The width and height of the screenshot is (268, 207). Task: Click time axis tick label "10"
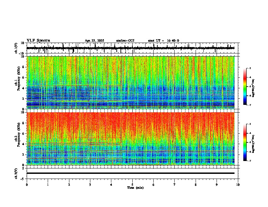click(238, 185)
